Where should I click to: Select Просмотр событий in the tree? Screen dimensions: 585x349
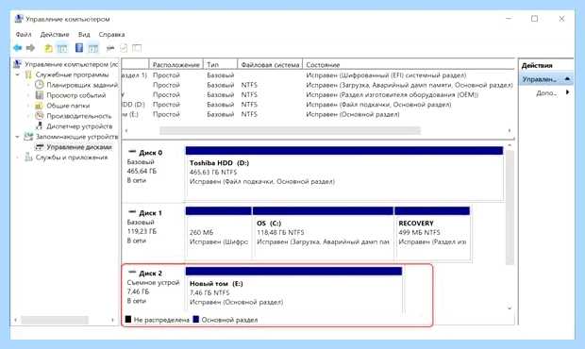point(75,95)
